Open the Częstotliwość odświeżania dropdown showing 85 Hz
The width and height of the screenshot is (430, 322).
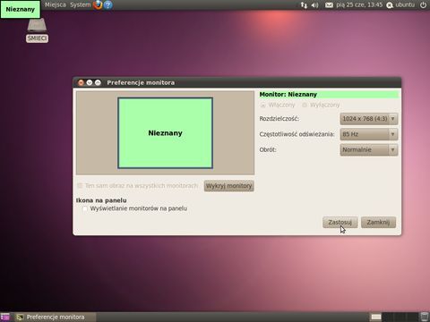click(369, 134)
